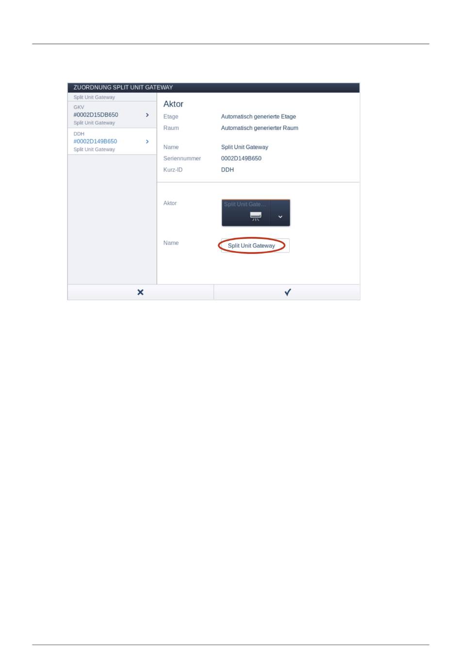
Task: Select device #0002D149B650 in the list
Action: 112,142
